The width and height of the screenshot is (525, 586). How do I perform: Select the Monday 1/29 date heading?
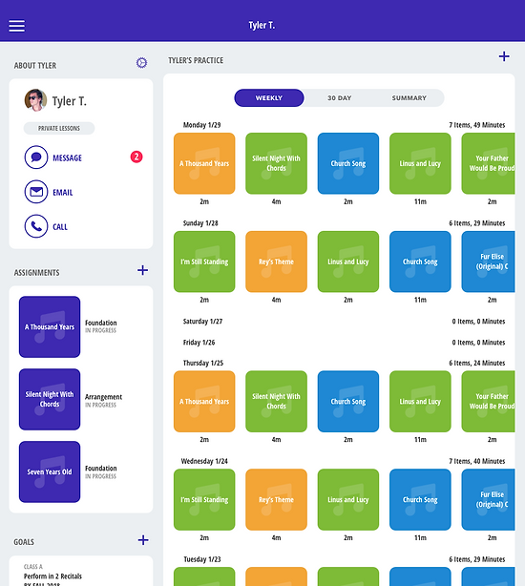pos(201,125)
